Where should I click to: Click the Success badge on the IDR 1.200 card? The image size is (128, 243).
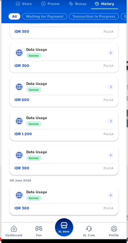tap(34, 124)
